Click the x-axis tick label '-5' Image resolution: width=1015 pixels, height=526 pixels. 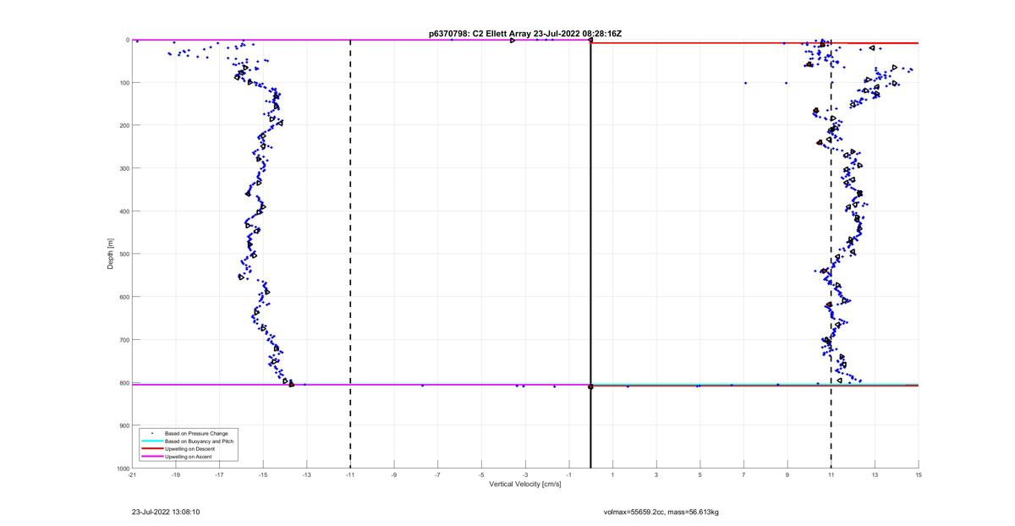click(481, 474)
